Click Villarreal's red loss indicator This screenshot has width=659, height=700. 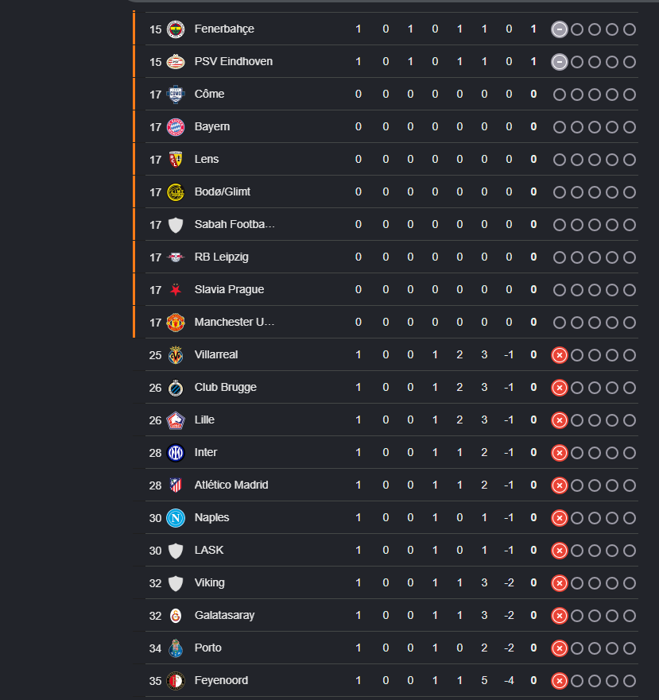560,355
